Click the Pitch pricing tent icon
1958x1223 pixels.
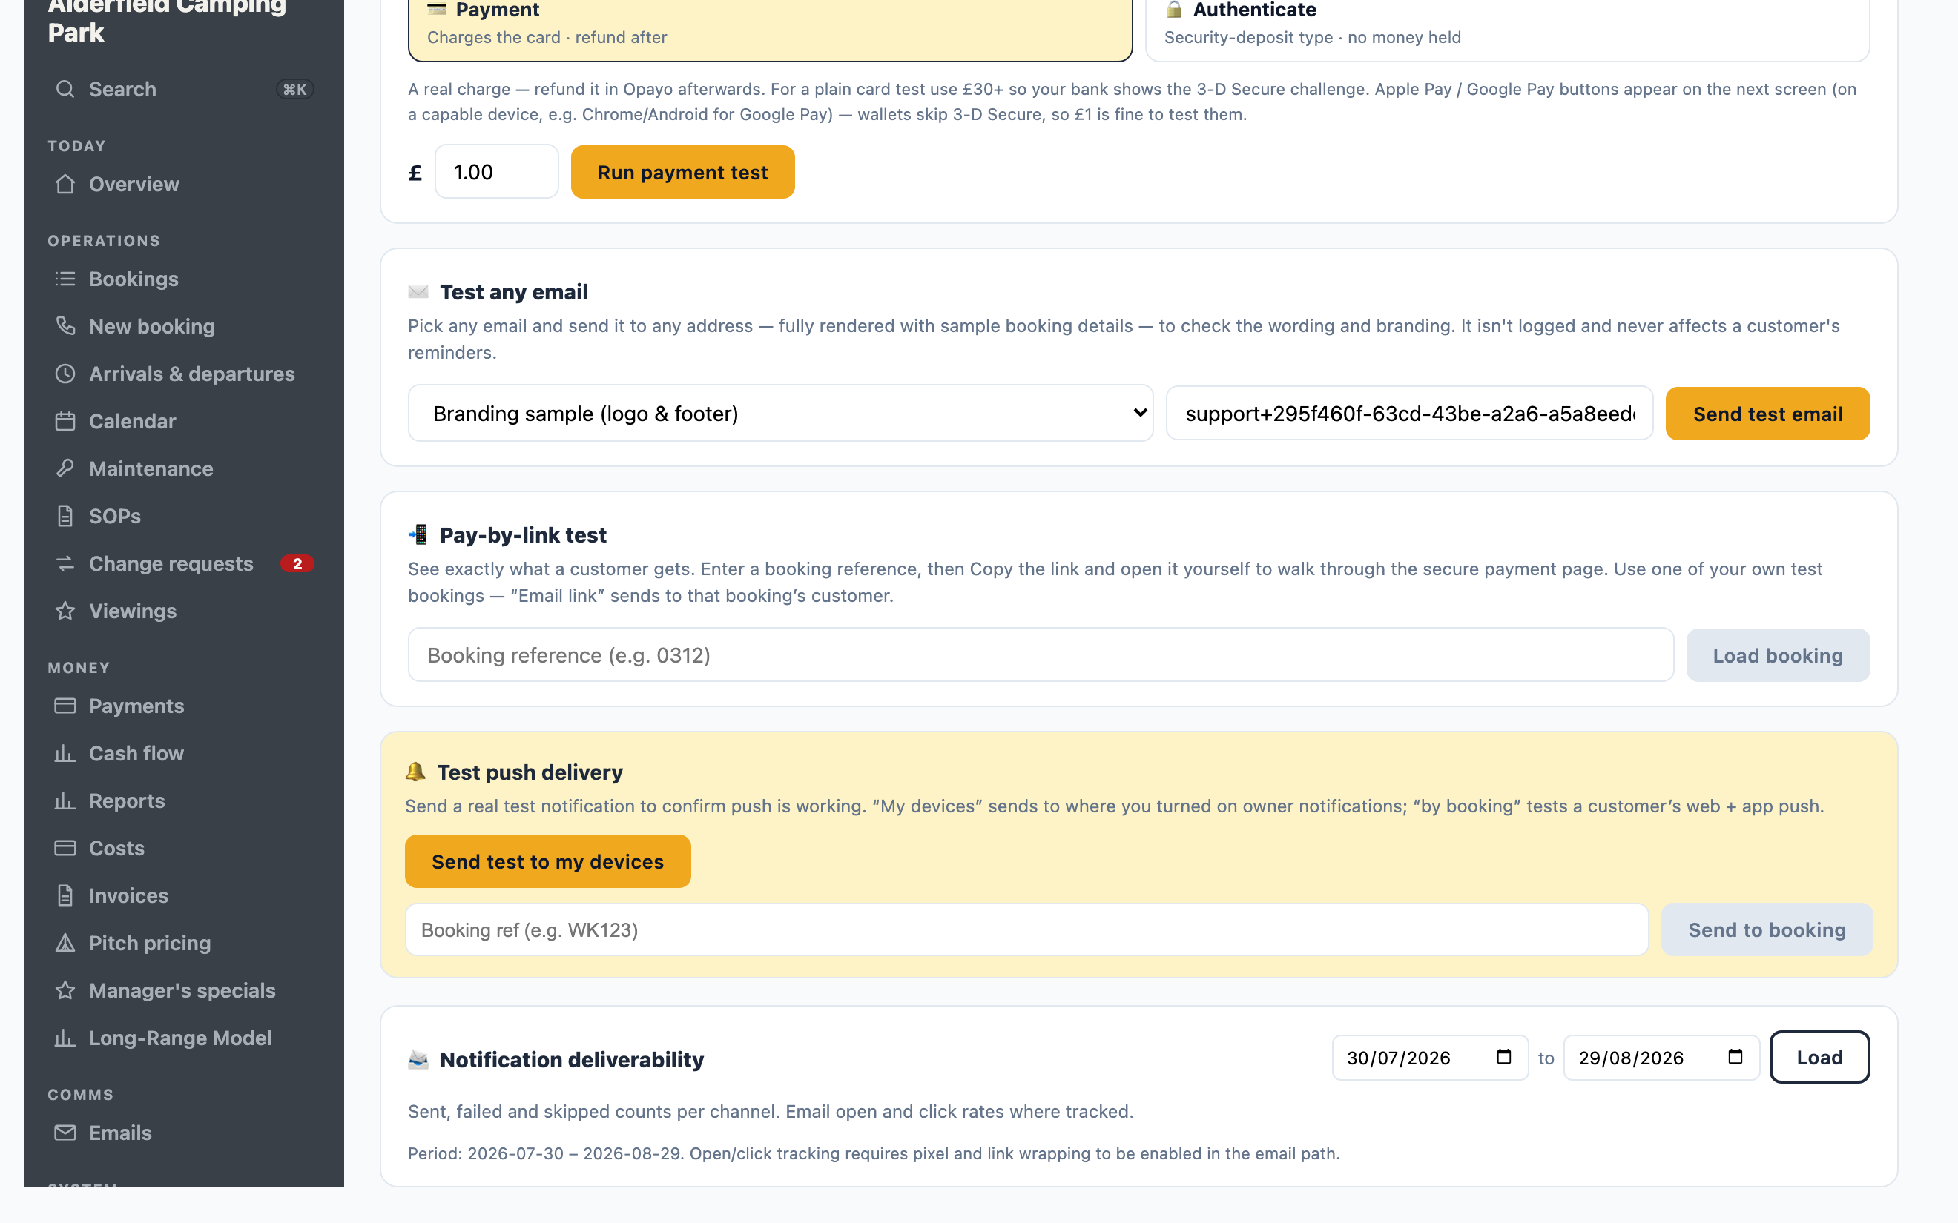pyautogui.click(x=65, y=943)
